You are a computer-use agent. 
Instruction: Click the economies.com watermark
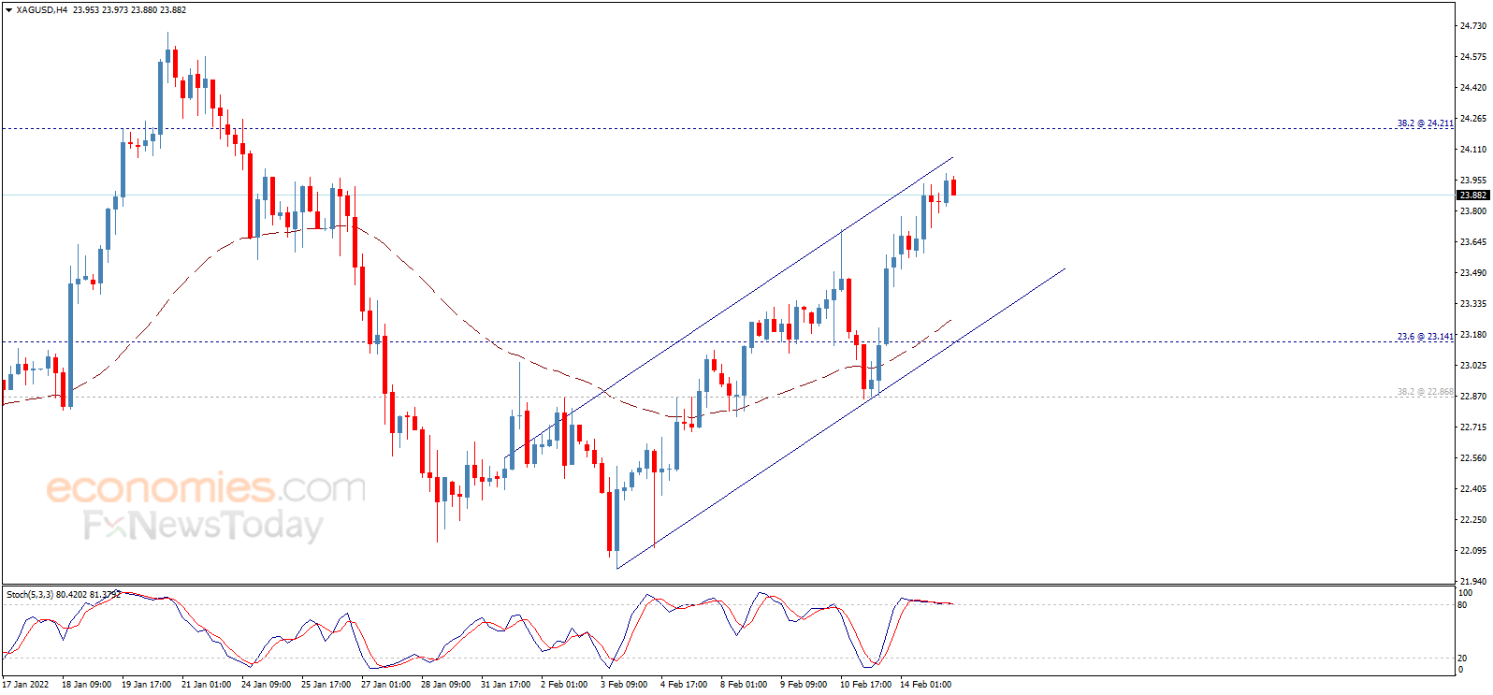206,487
